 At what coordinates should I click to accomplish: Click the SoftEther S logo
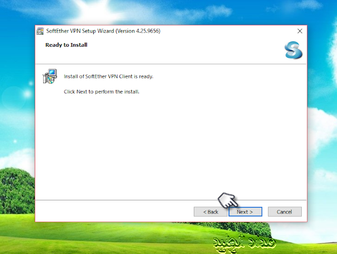point(293,50)
